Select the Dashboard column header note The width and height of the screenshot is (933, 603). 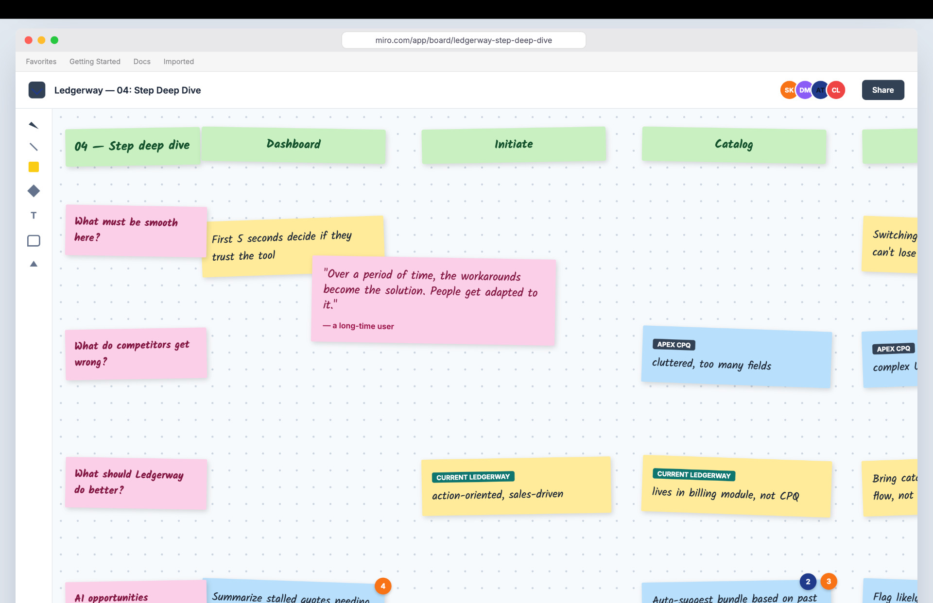tap(294, 145)
